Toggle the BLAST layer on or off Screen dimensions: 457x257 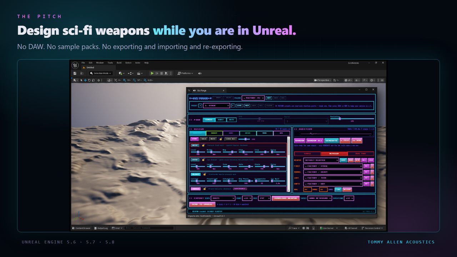tap(196, 174)
